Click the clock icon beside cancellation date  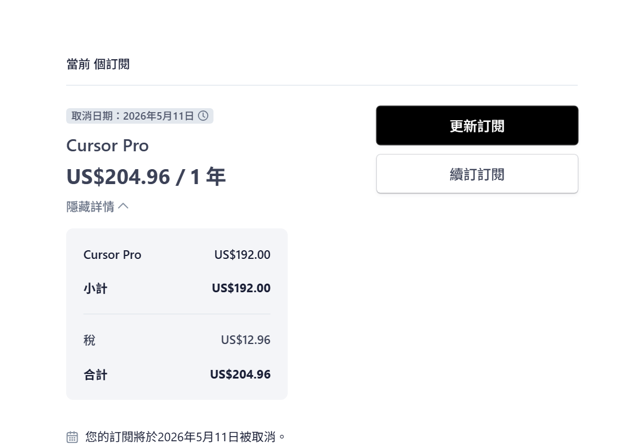203,116
